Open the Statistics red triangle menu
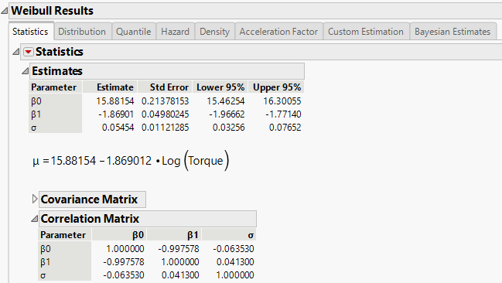Screen dimensions: 502x283 pyautogui.click(x=28, y=52)
